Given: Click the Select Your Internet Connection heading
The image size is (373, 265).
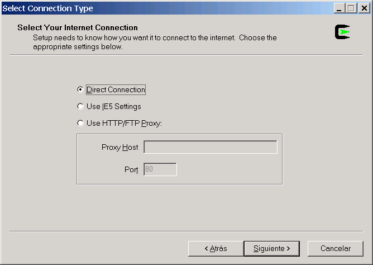Looking at the screenshot, I should tap(78, 27).
